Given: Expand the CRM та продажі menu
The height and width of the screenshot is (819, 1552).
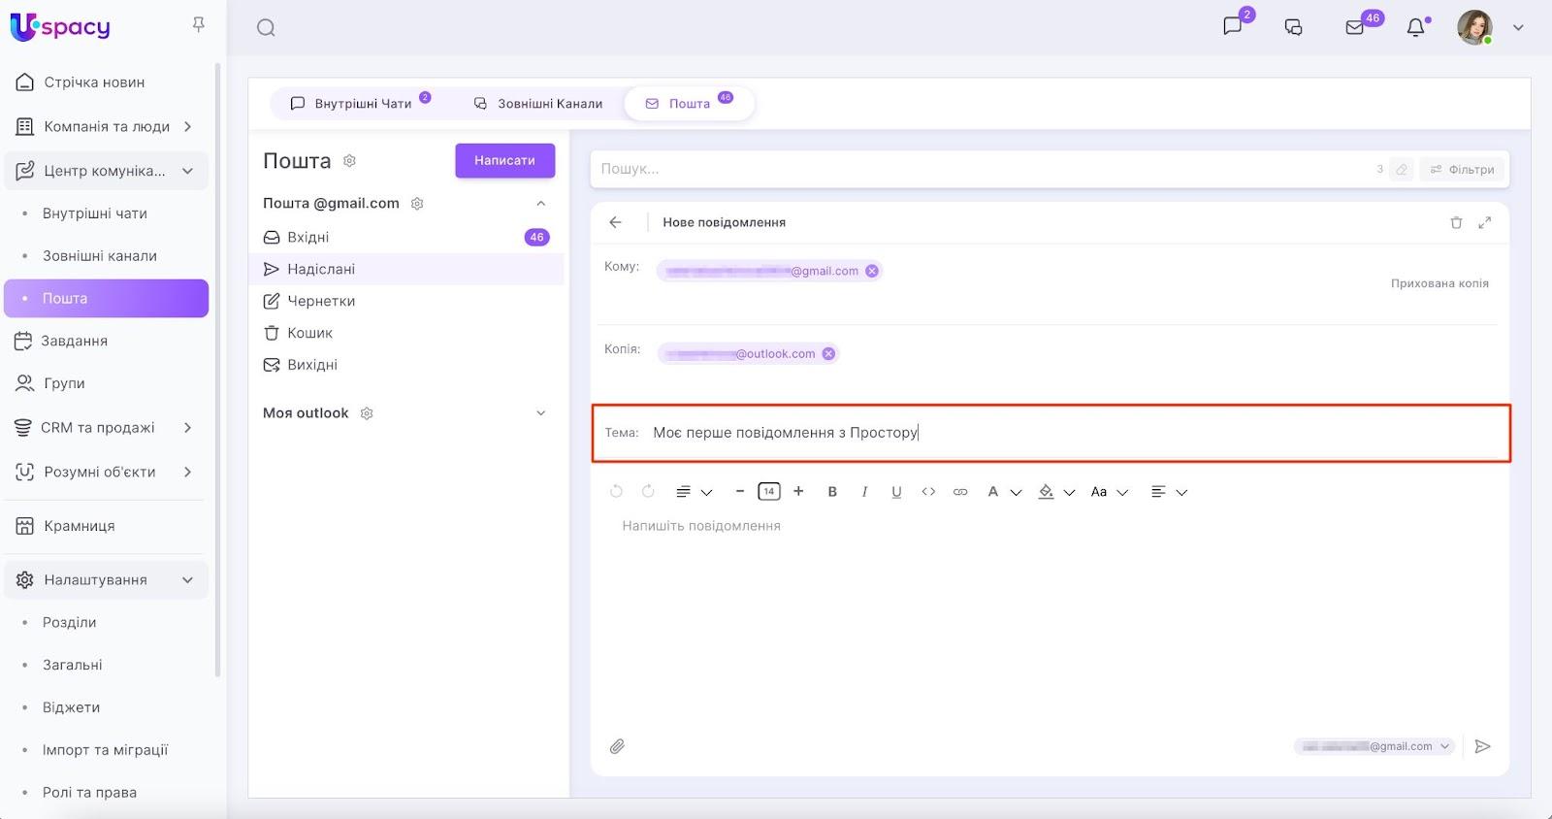Looking at the screenshot, I should pos(187,428).
